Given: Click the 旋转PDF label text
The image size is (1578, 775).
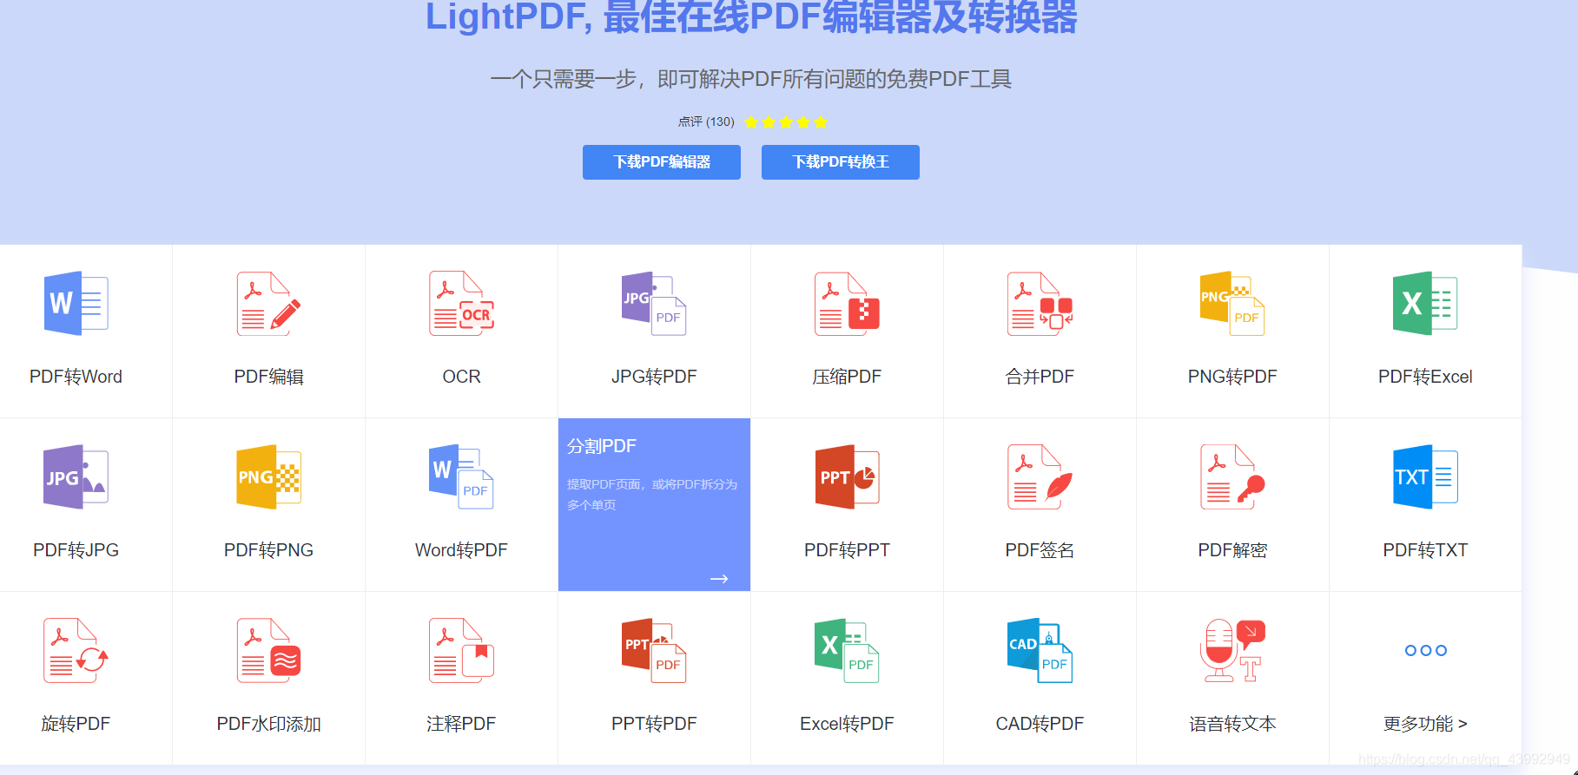Looking at the screenshot, I should tap(76, 724).
